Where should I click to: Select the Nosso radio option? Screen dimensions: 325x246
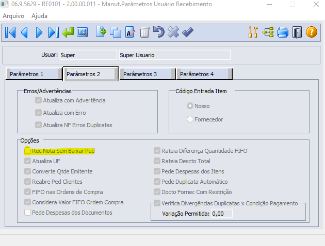[x=190, y=106]
